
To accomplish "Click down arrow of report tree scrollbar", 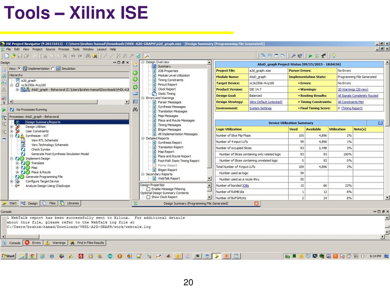I will (209, 179).
